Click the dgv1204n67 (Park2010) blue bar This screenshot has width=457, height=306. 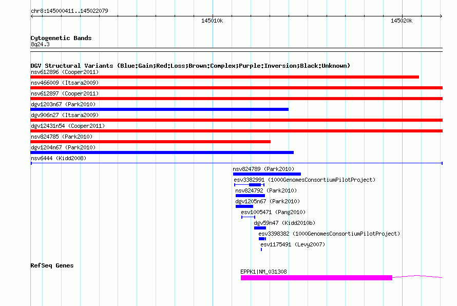pyautogui.click(x=162, y=152)
